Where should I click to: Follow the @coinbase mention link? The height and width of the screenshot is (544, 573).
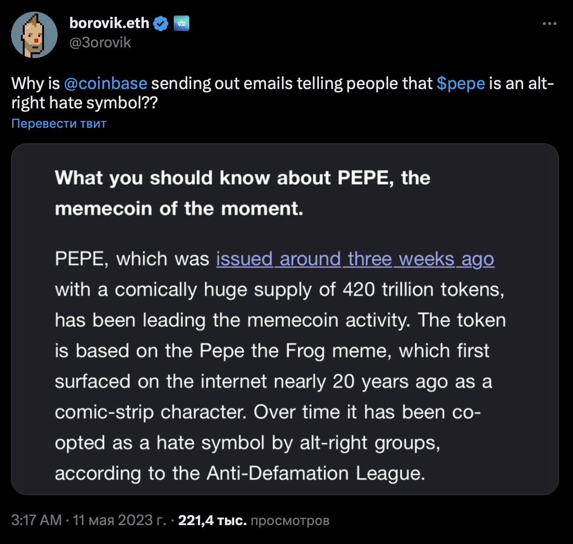tap(106, 83)
